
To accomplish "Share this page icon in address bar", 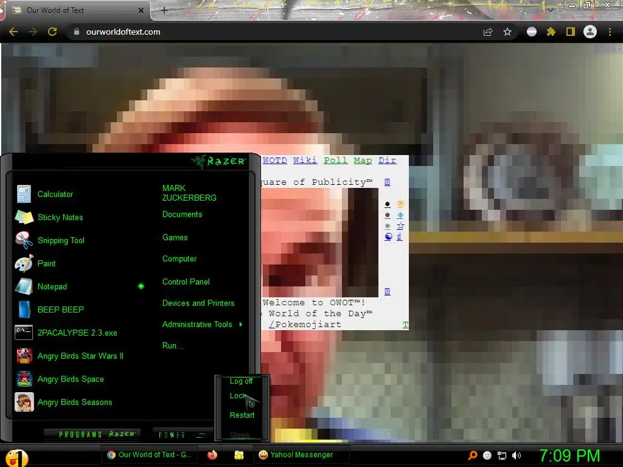I will coord(488,32).
